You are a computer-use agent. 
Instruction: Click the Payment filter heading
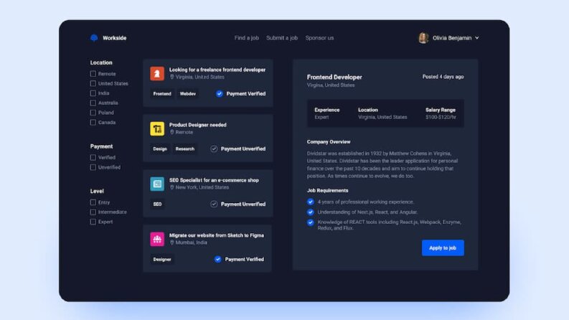tap(101, 146)
